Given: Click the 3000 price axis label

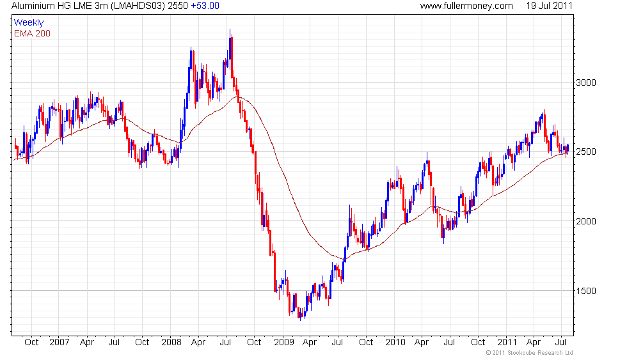Looking at the screenshot, I should coord(586,82).
